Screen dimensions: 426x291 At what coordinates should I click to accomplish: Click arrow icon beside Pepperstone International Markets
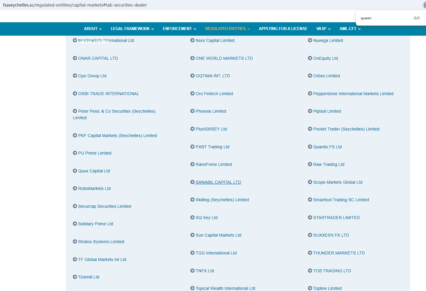(x=310, y=94)
